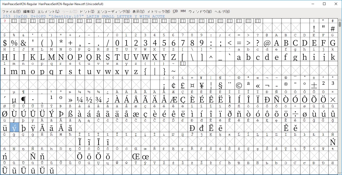This screenshot has height=175, width=342.
Task: Select the three quarters ¾ glyph
Action: click(x=98, y=99)
